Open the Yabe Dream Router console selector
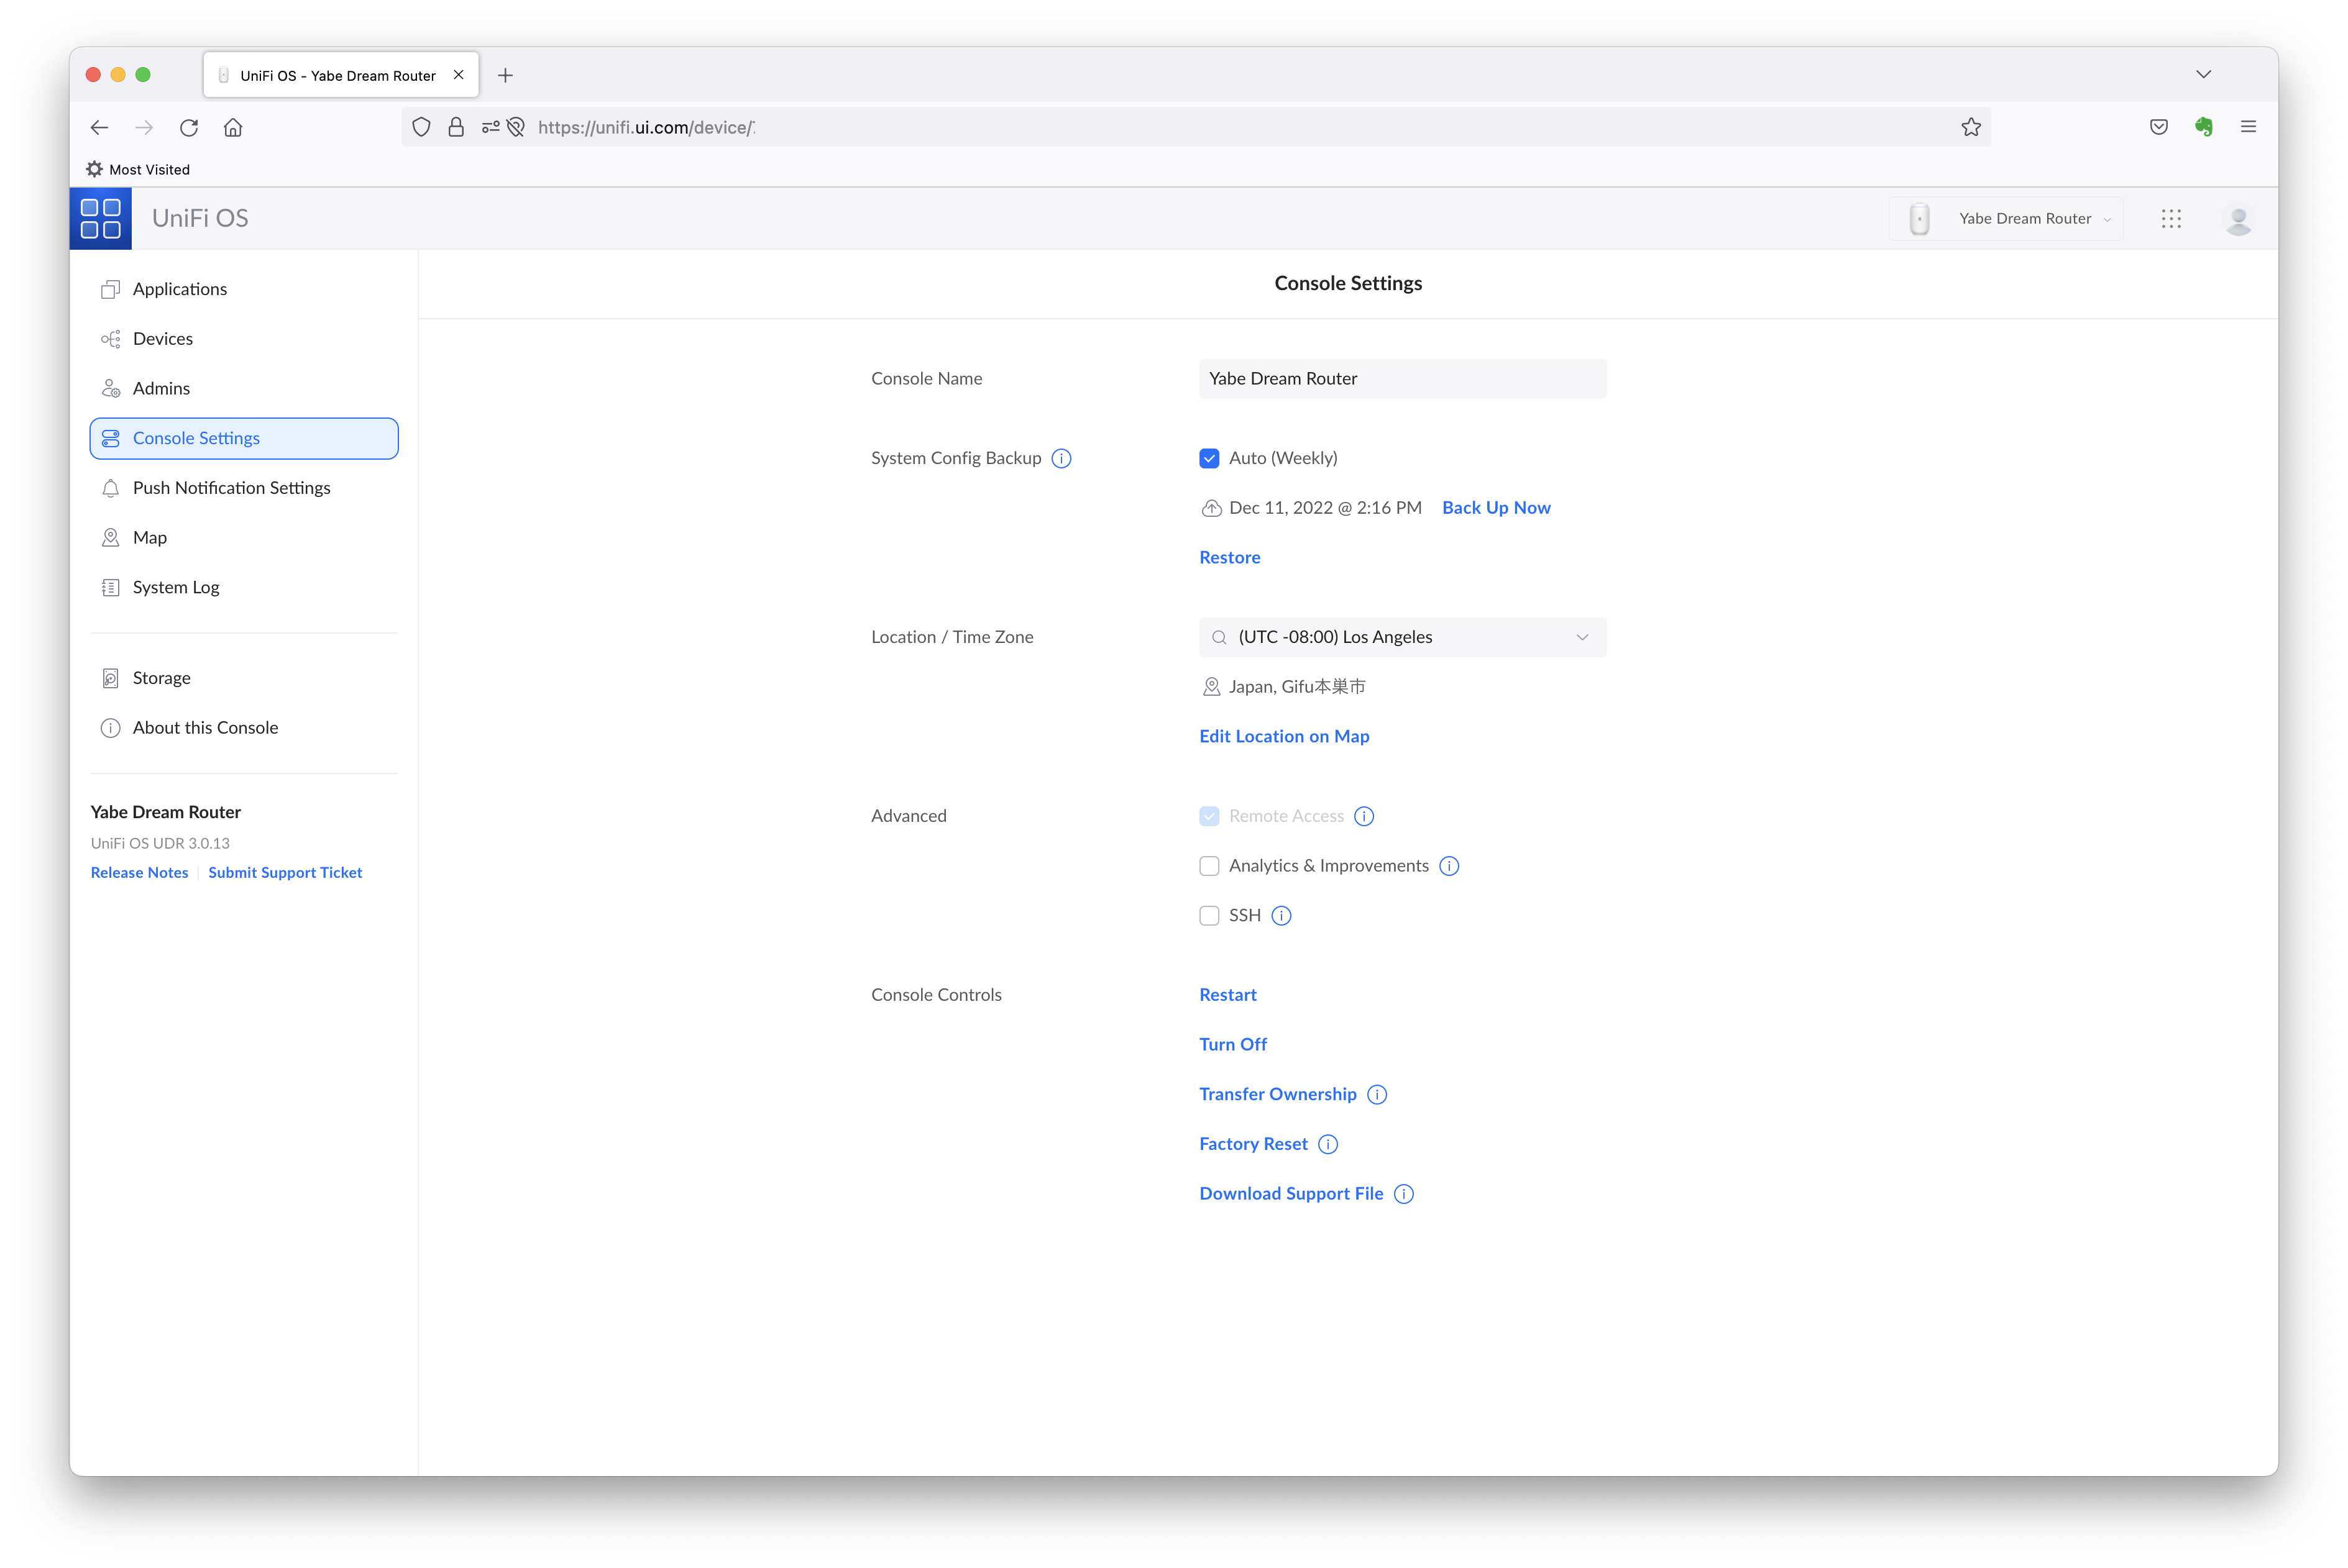The width and height of the screenshot is (2348, 1568). click(x=2006, y=219)
